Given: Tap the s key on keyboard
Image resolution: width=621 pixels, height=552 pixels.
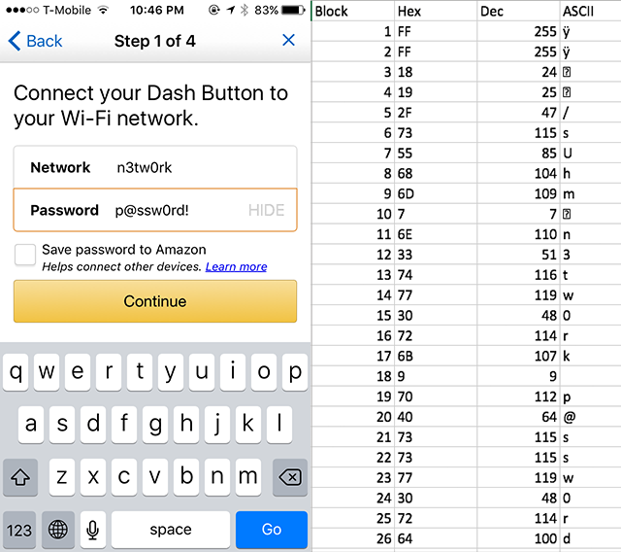Looking at the screenshot, I should [62, 425].
